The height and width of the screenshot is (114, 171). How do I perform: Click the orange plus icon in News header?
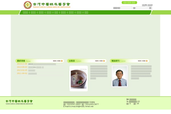tap(62, 61)
